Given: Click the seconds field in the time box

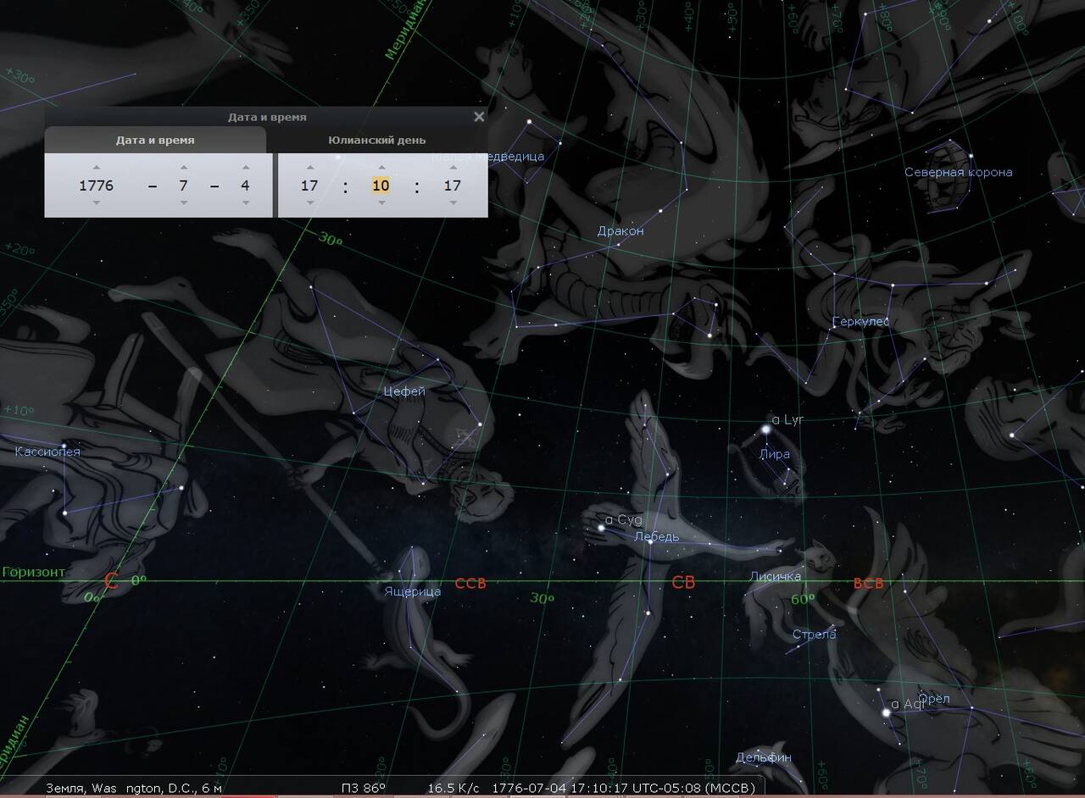Looking at the screenshot, I should [x=453, y=185].
